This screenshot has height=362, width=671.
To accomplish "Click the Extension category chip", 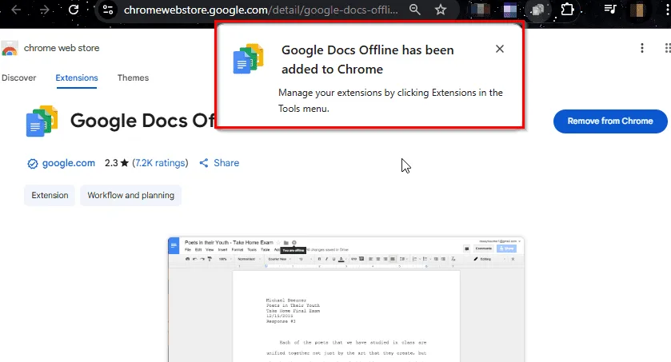I will pyautogui.click(x=50, y=195).
